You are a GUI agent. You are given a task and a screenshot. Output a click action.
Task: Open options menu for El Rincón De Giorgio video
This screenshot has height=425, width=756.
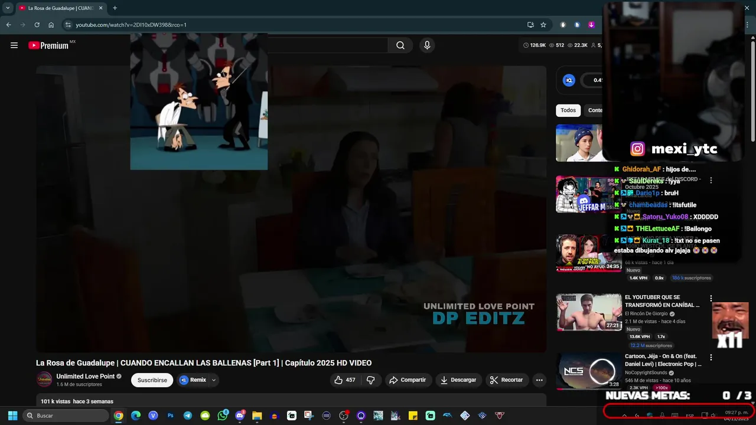coord(711,299)
